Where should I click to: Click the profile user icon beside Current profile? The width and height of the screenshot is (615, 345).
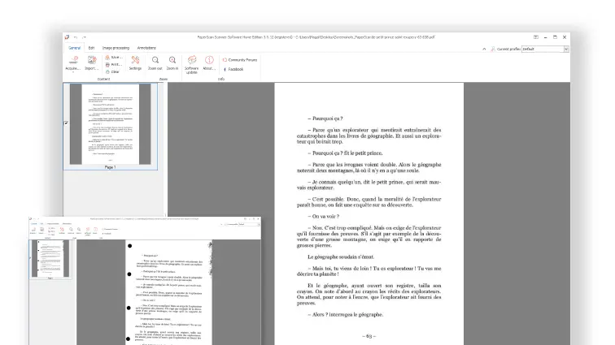tap(493, 49)
